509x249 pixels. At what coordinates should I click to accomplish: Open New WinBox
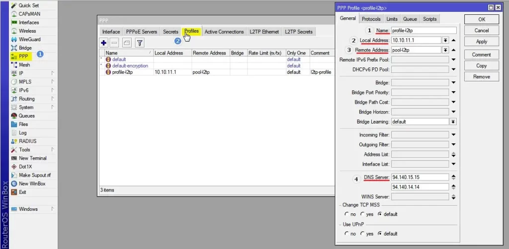tap(32, 184)
